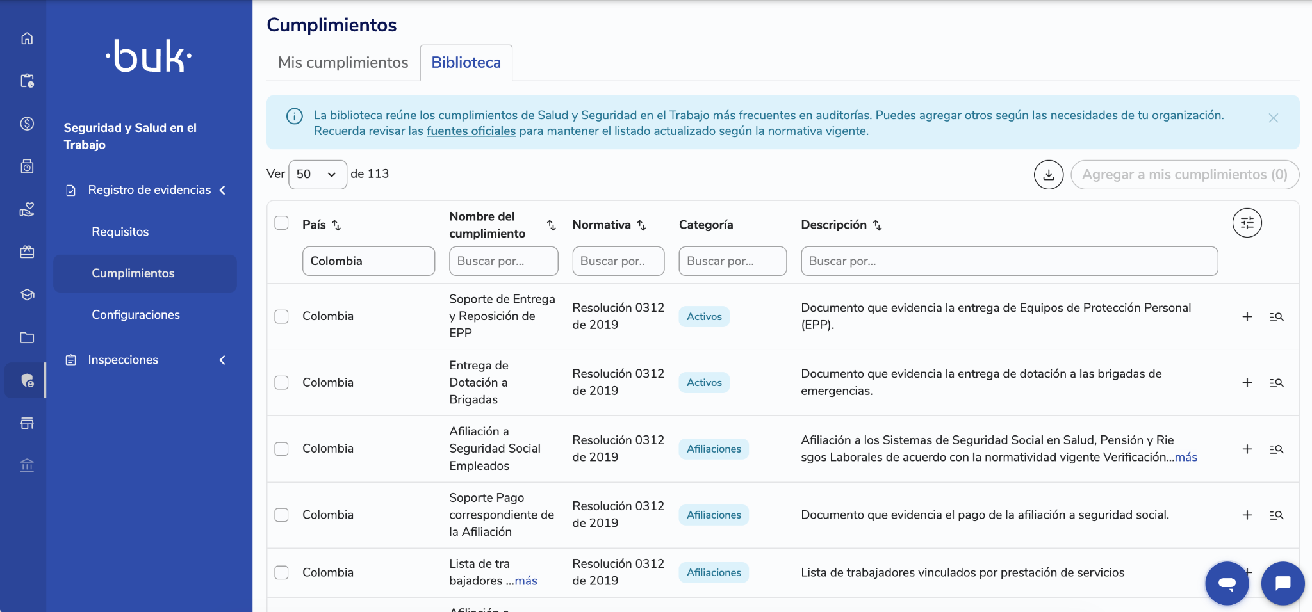
Task: Select the hand with heart sidebar icon
Action: (x=27, y=209)
